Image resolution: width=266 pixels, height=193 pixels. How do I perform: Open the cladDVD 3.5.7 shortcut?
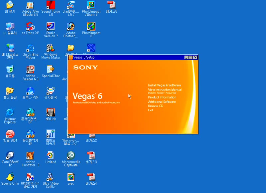(x=71, y=5)
